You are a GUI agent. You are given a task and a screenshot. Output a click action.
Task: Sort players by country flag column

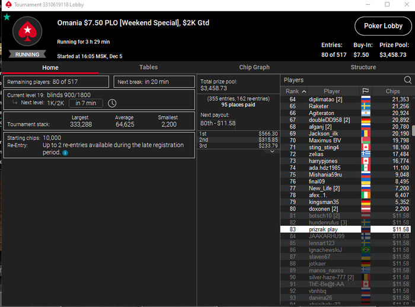point(366,91)
